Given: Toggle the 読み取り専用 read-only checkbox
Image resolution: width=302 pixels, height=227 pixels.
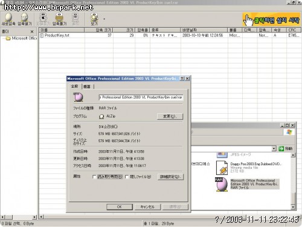Looking at the screenshot, I should pyautogui.click(x=94, y=177).
